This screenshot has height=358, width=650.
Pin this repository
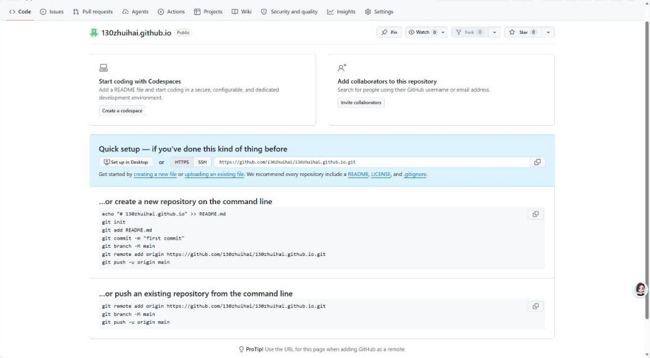pyautogui.click(x=389, y=33)
